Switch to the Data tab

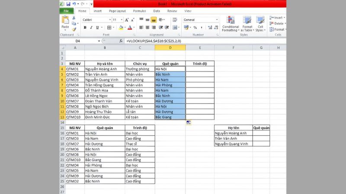tap(157, 11)
